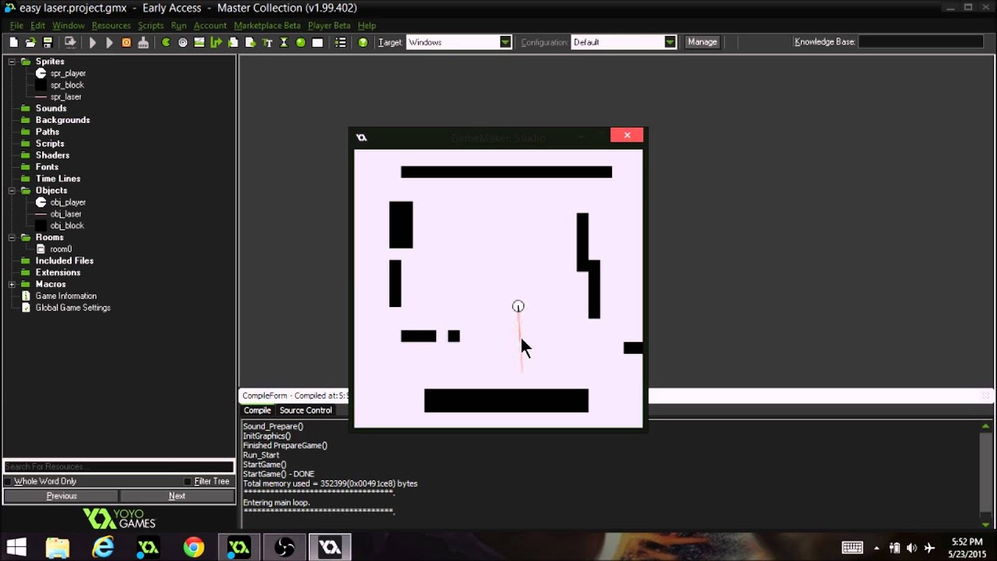Create a background with the landscape image icon
This screenshot has height=561, width=997.
tap(199, 42)
